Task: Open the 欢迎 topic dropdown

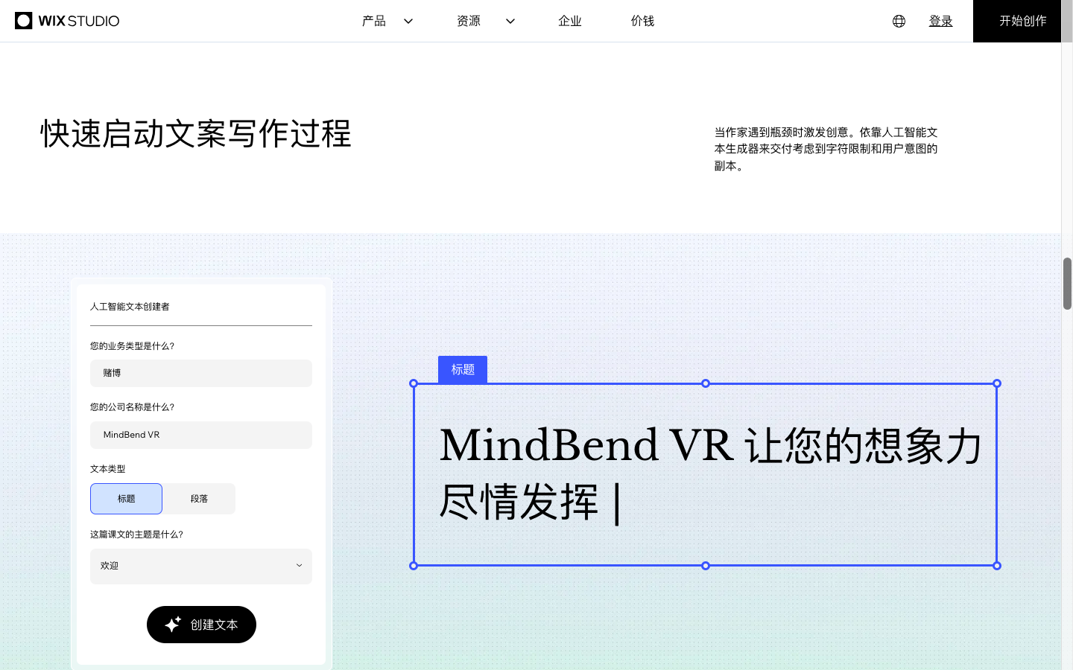Action: click(201, 566)
